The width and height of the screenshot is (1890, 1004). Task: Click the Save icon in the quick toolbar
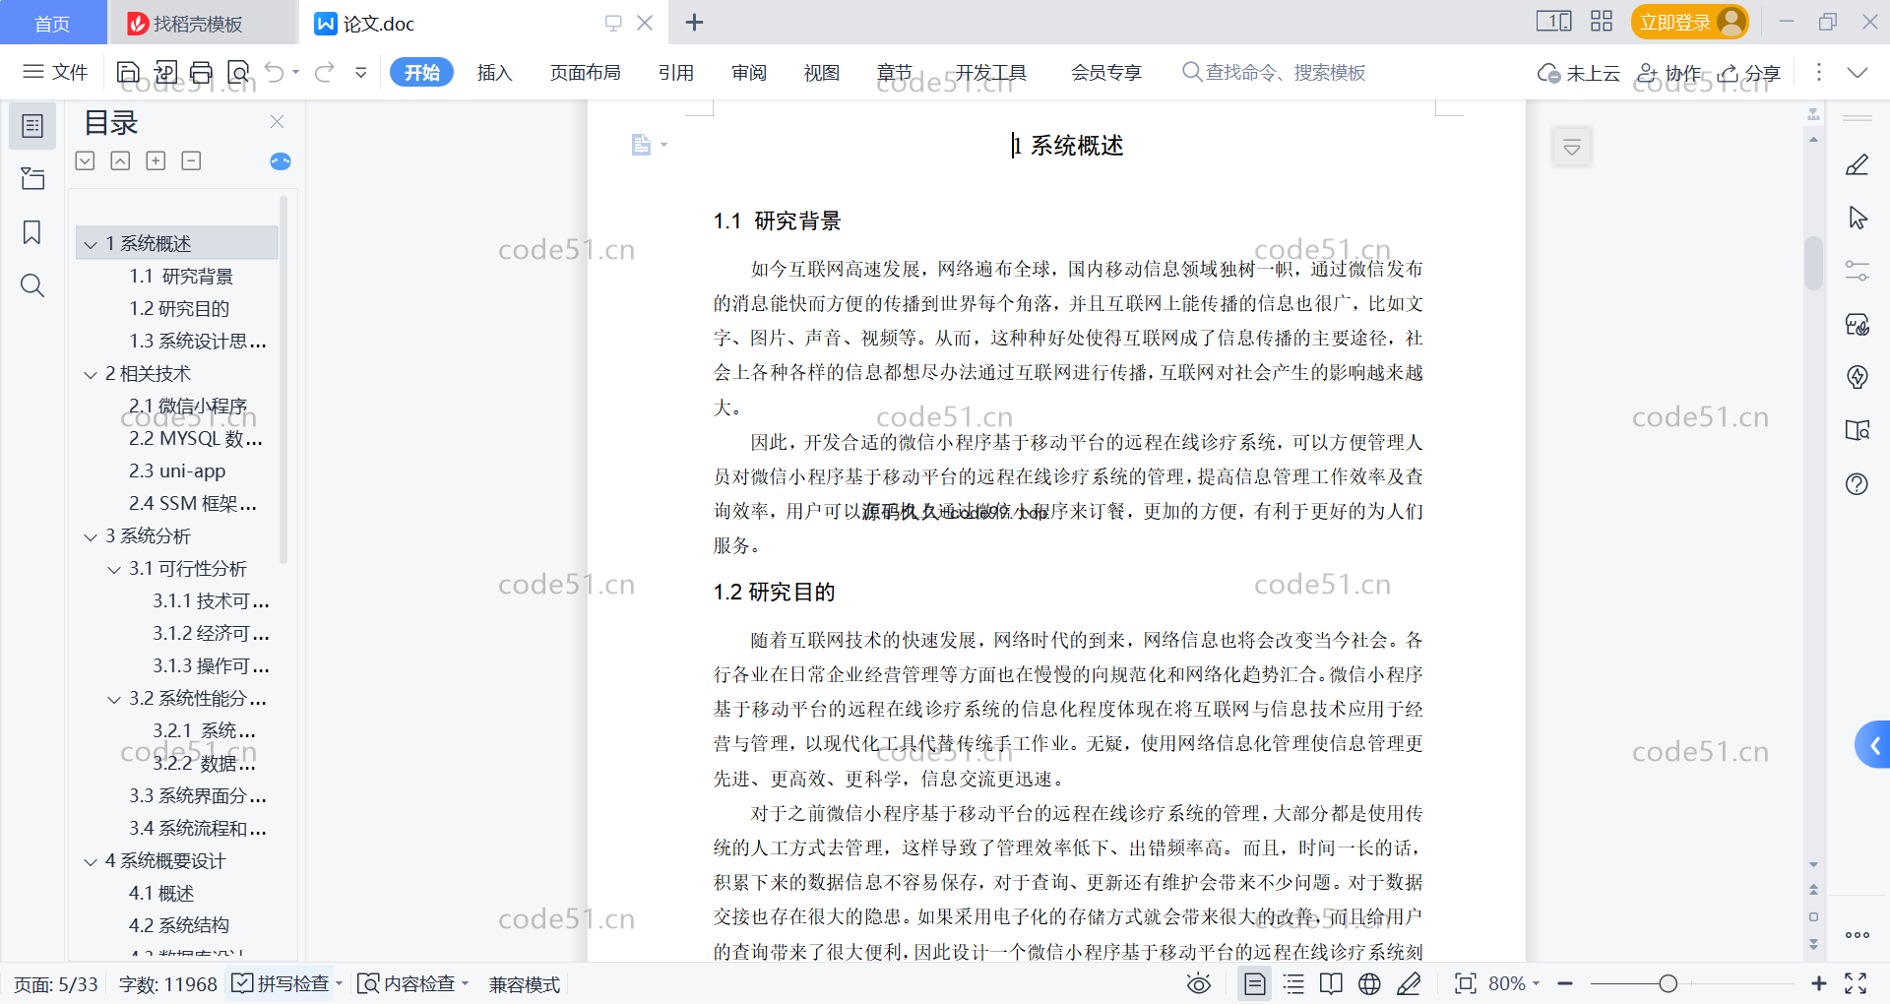[128, 72]
